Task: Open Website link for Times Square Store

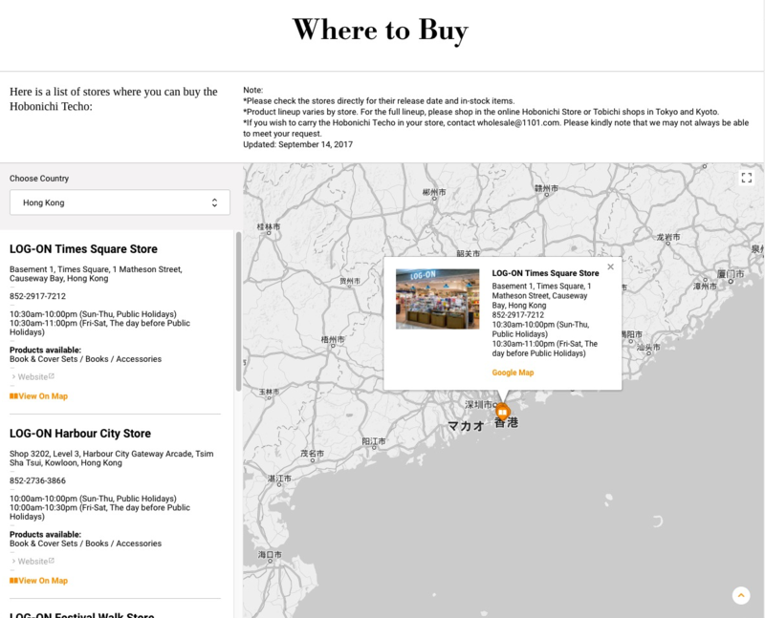Action: (x=33, y=376)
